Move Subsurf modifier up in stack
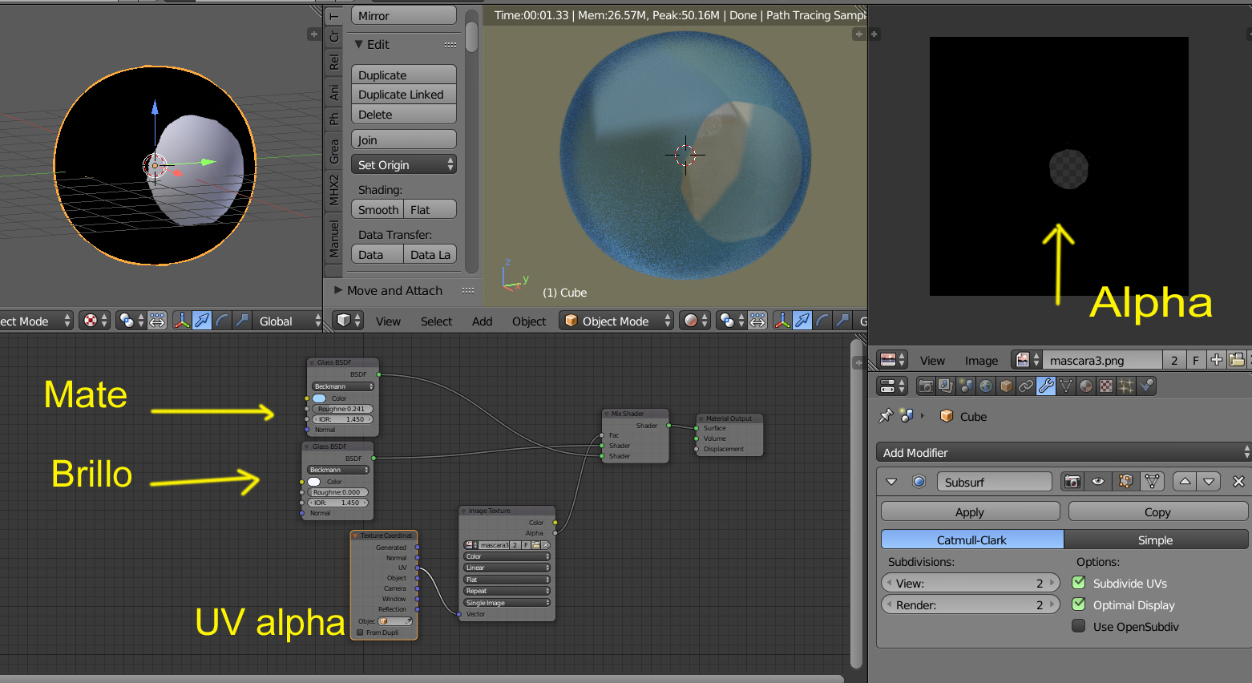The height and width of the screenshot is (683, 1252). pos(1185,482)
